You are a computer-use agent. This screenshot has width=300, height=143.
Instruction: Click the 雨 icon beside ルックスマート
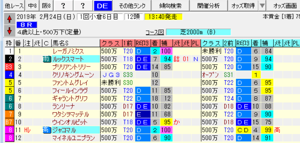click(47, 59)
